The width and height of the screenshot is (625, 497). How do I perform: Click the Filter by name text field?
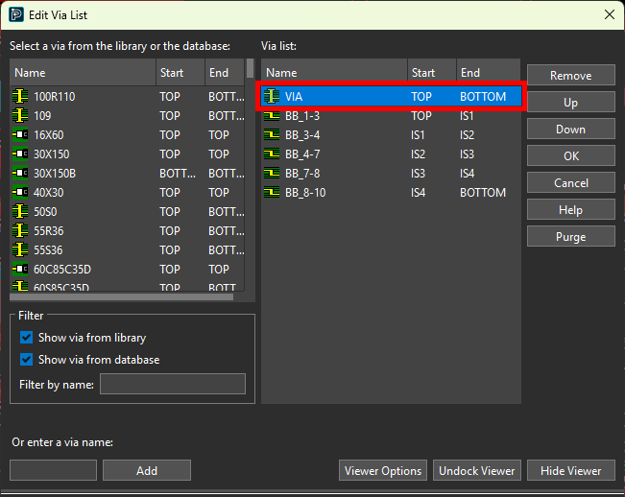click(x=172, y=385)
